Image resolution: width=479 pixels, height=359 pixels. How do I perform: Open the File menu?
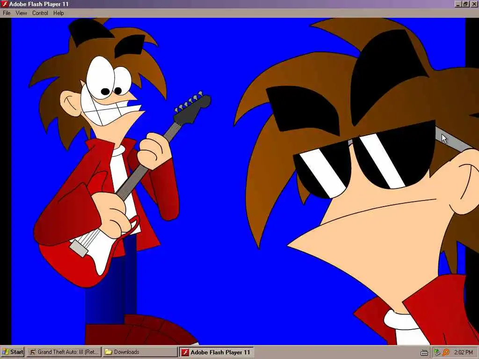click(x=7, y=13)
